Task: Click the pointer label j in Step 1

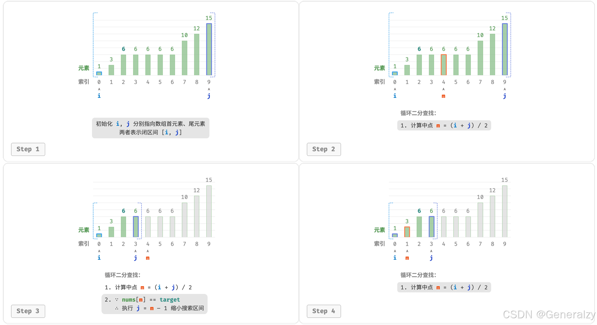Action: [209, 96]
